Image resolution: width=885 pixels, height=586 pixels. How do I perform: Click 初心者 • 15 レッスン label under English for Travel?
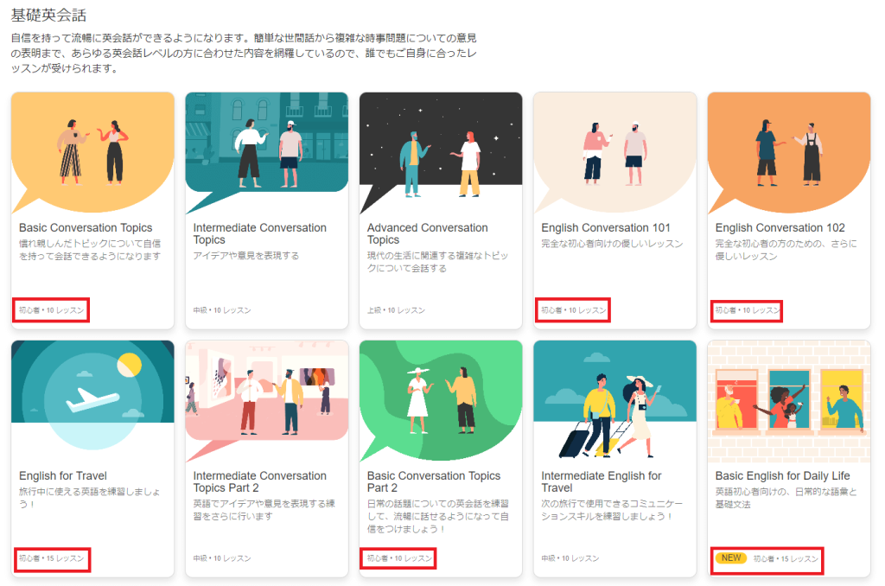[x=52, y=559]
